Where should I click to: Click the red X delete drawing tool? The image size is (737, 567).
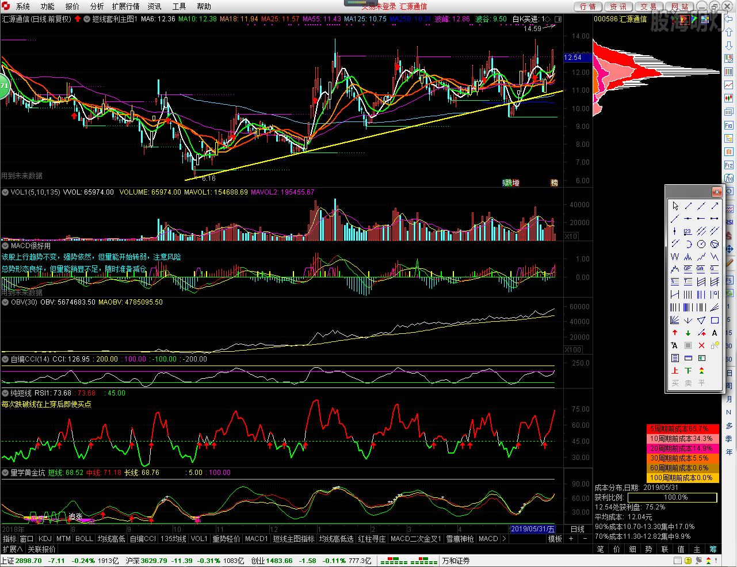tap(701, 345)
